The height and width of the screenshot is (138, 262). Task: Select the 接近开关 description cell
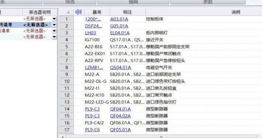point(155,40)
